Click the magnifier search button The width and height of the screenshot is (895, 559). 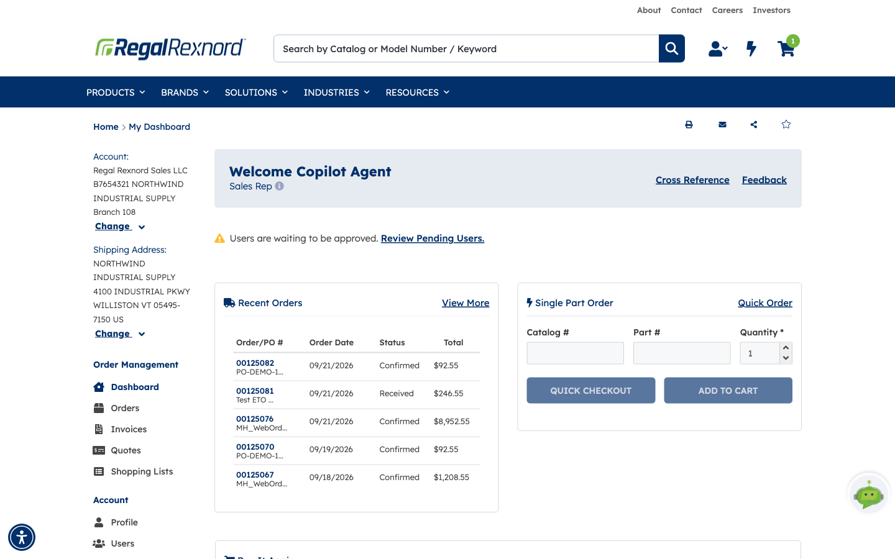coord(671,48)
